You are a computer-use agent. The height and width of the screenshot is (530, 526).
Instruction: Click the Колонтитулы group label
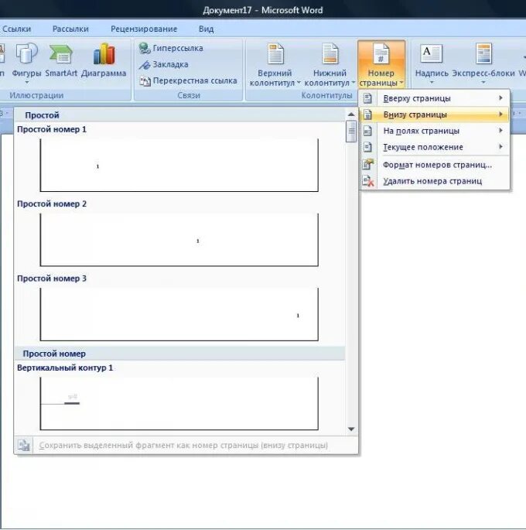coord(326,96)
